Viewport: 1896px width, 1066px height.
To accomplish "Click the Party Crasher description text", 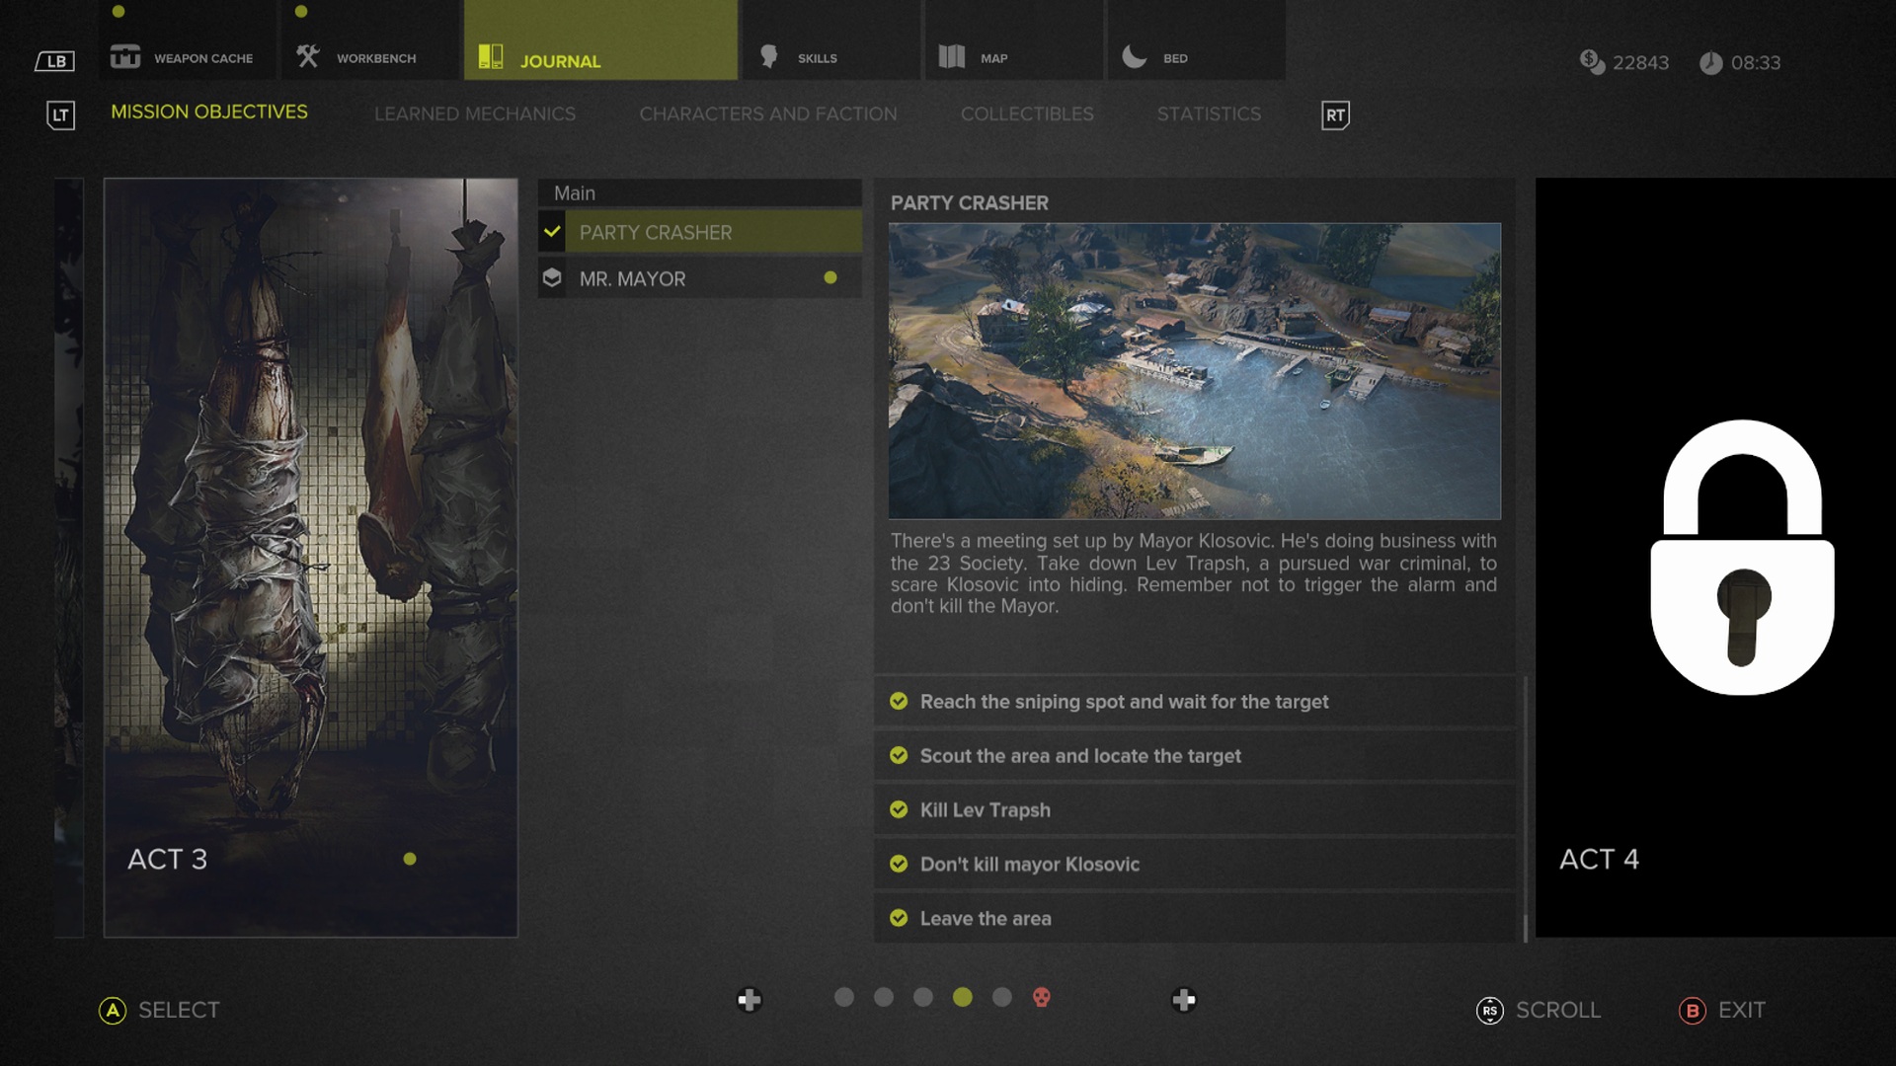I will click(1194, 573).
